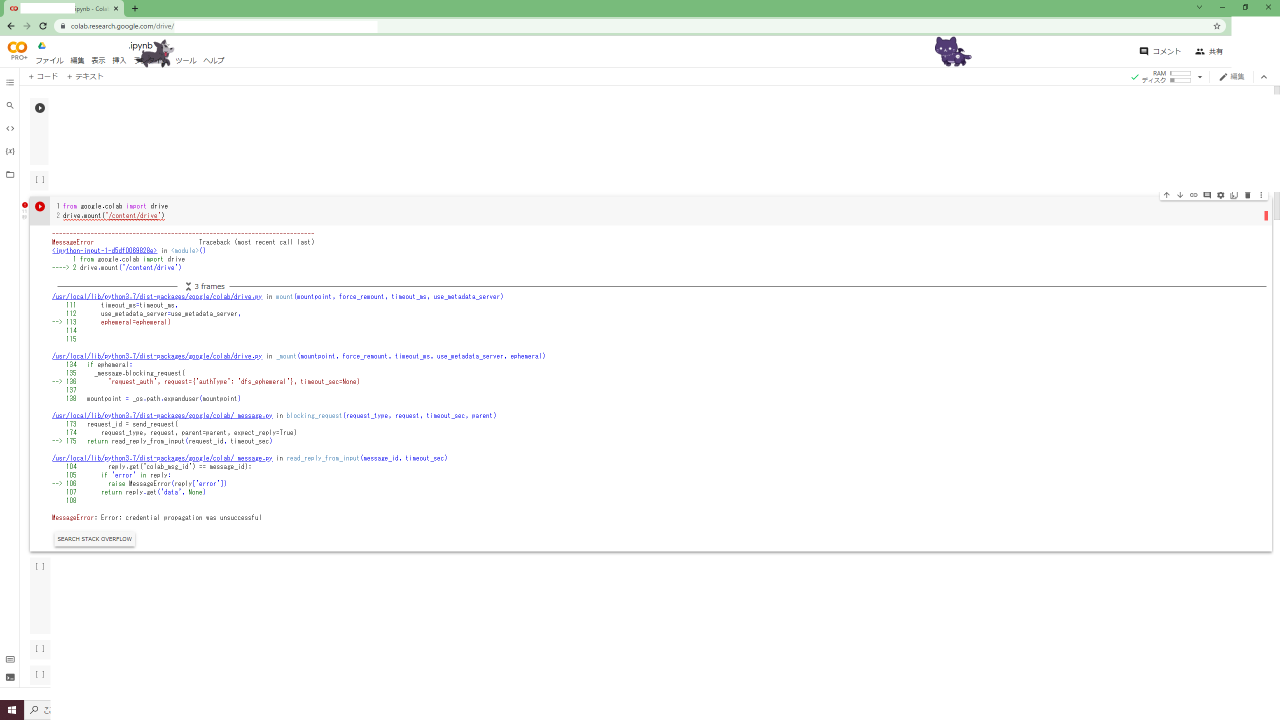Open the Files folder panel
This screenshot has height=720, width=1280.
(10, 174)
